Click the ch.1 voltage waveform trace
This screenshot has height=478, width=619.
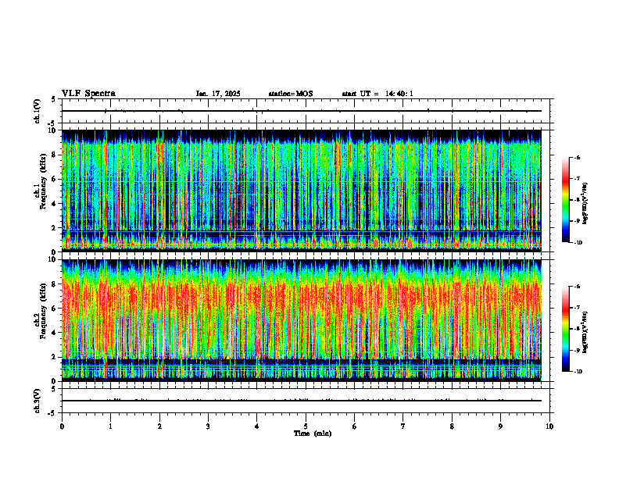(x=302, y=111)
